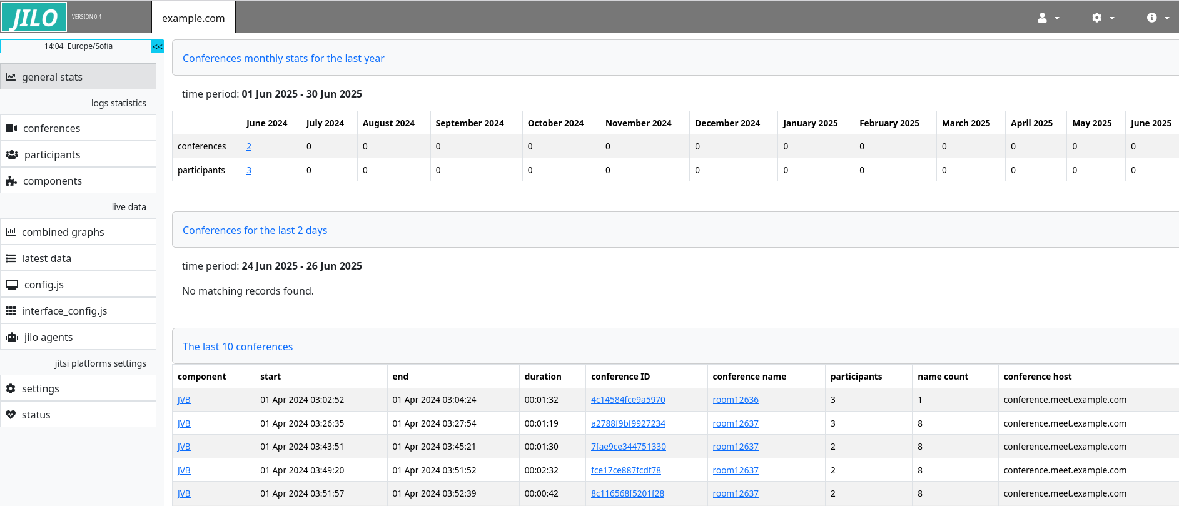Click the participants group icon
1179x506 pixels.
point(12,154)
